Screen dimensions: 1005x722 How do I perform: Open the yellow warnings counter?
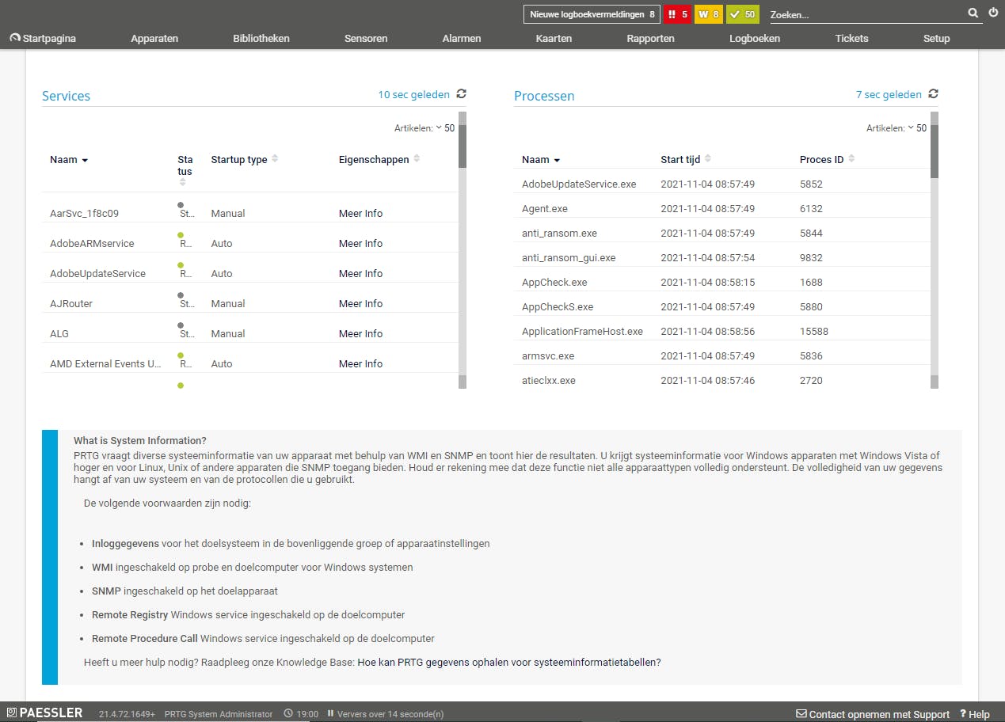click(708, 14)
